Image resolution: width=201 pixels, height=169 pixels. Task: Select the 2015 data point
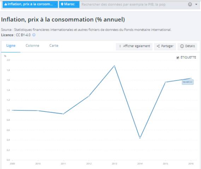tap(165, 82)
